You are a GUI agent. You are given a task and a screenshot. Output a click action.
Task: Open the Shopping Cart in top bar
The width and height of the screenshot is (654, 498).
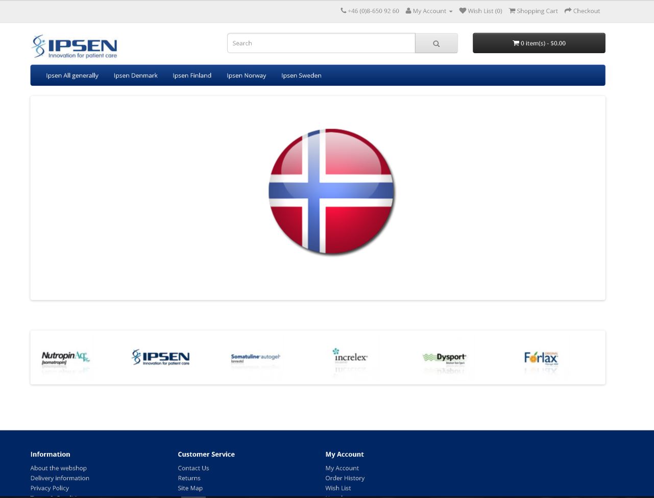tap(533, 11)
